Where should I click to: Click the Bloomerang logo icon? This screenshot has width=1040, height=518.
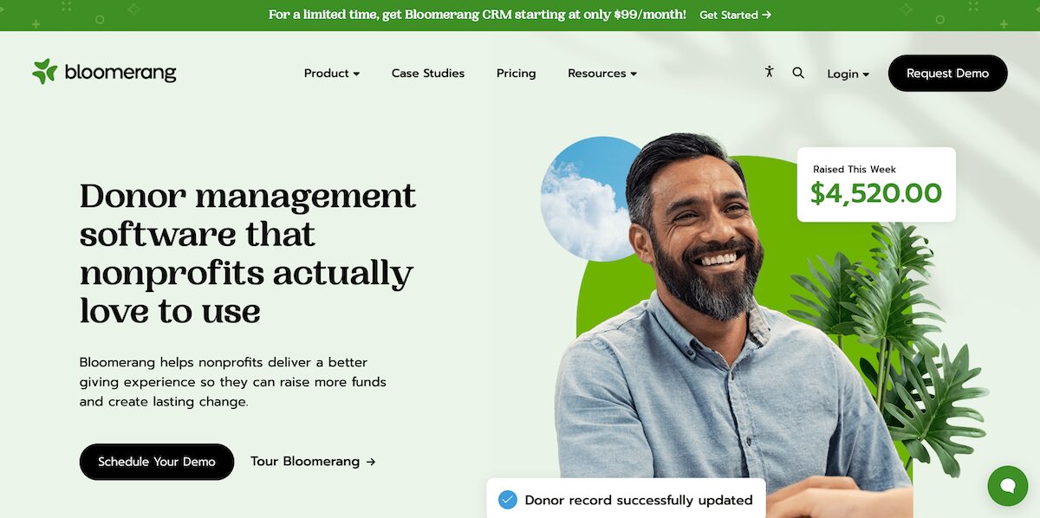point(45,72)
